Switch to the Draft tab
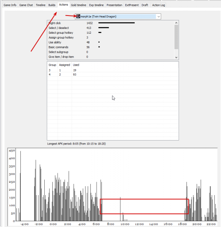The image size is (221, 227). 145,5
